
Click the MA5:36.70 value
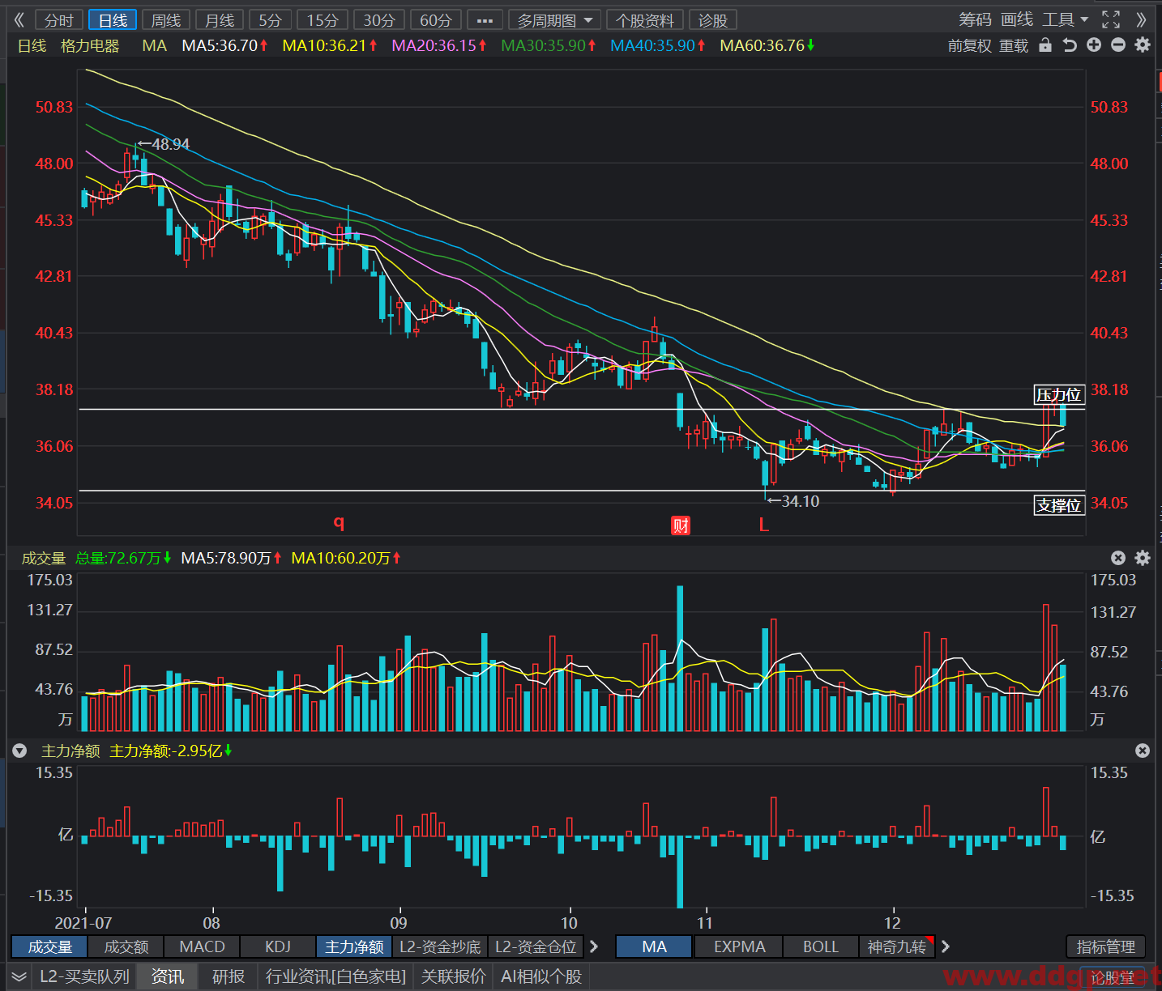(225, 46)
